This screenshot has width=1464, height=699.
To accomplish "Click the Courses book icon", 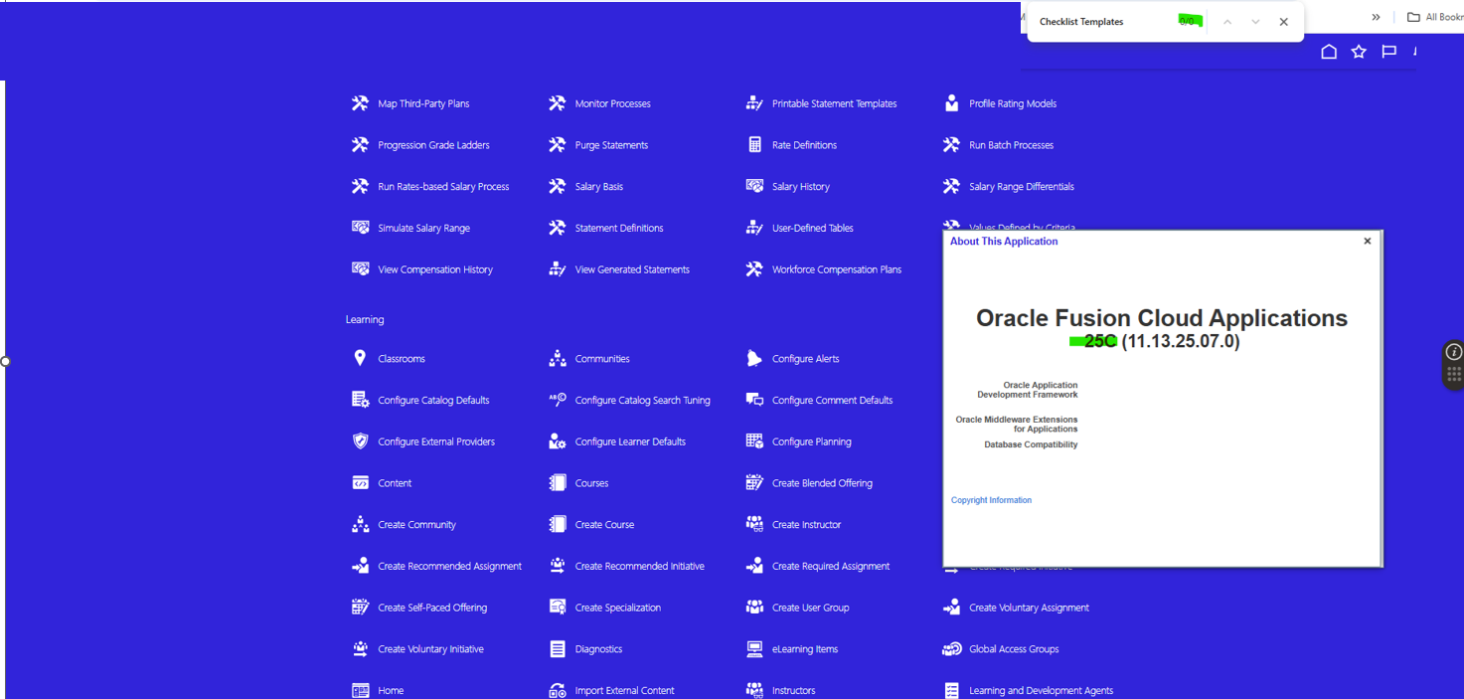I will point(557,483).
